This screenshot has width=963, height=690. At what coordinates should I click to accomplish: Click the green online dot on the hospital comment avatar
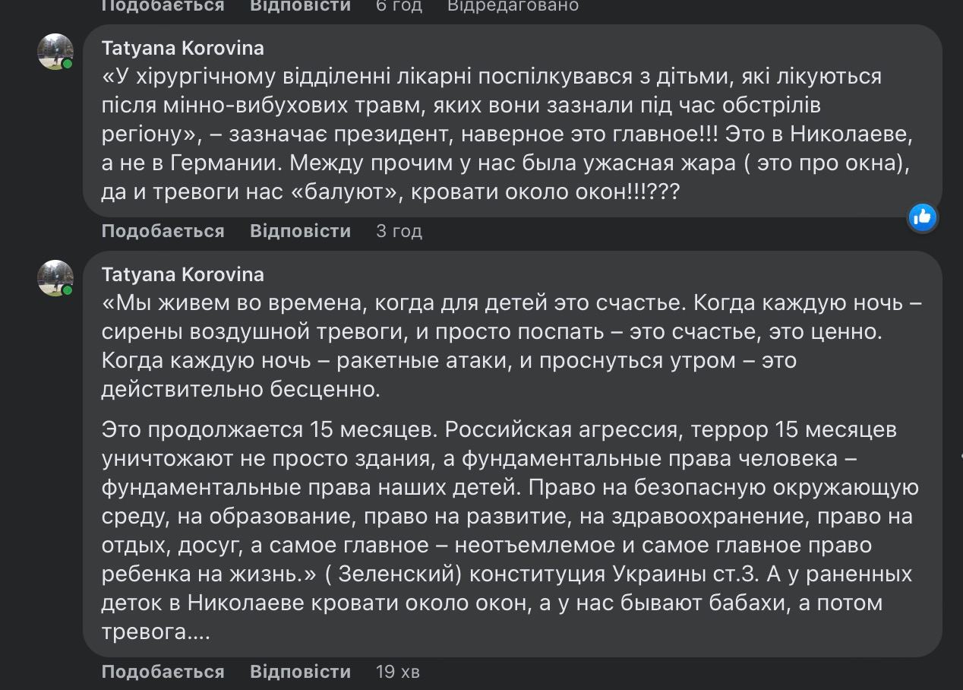coord(68,65)
